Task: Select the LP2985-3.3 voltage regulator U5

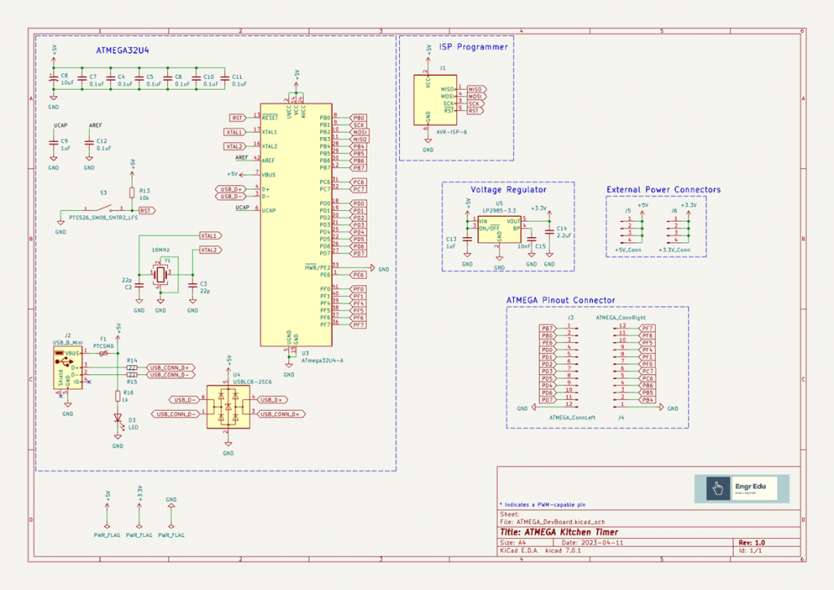Action: (x=499, y=230)
